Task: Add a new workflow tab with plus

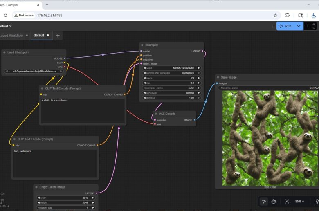Action: pos(58,36)
